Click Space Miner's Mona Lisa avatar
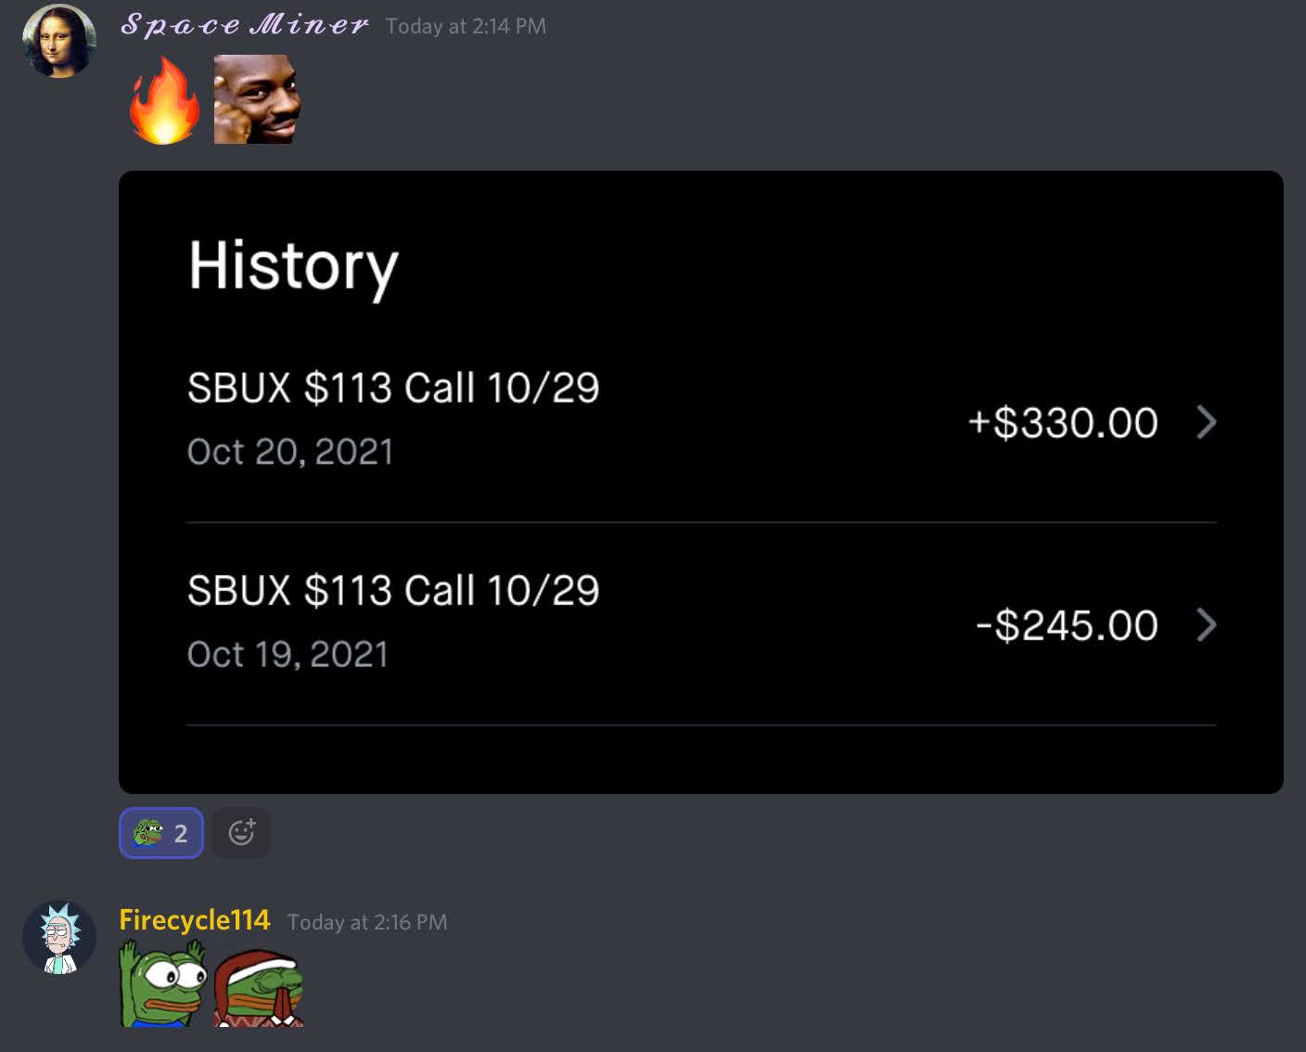The width and height of the screenshot is (1306, 1052). (59, 41)
